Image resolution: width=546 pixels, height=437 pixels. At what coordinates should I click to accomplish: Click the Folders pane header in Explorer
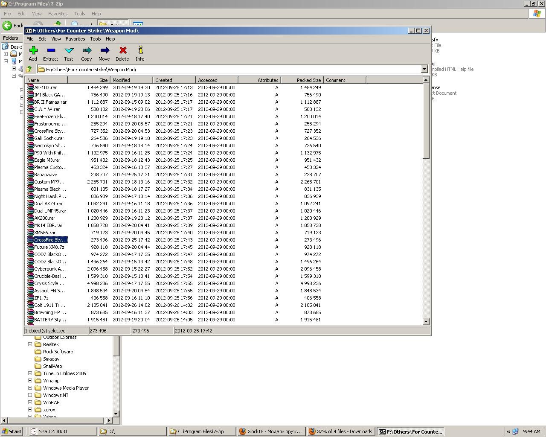tap(11, 38)
